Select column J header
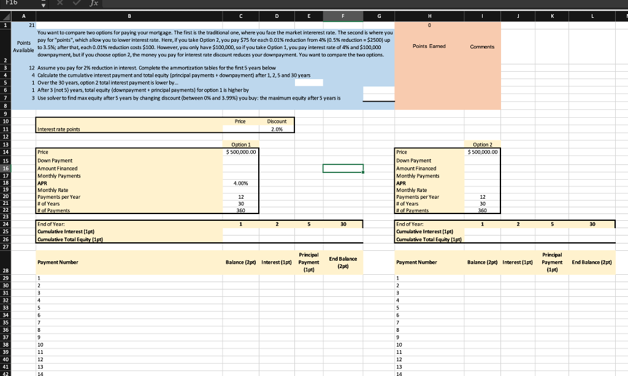Image resolution: width=628 pixels, height=376 pixels. coord(518,17)
